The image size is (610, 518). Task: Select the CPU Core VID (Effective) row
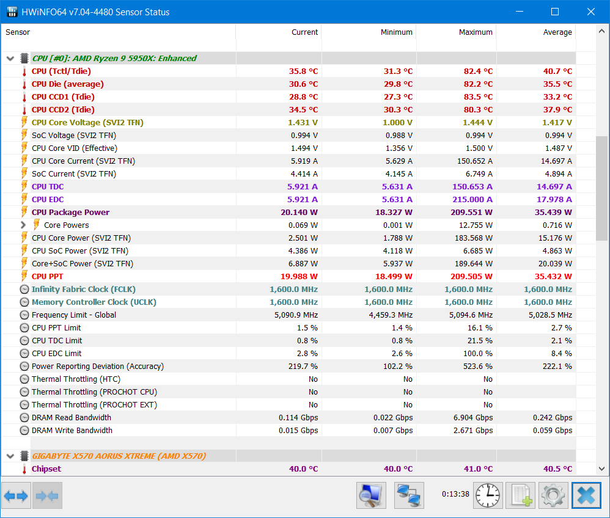[288, 148]
